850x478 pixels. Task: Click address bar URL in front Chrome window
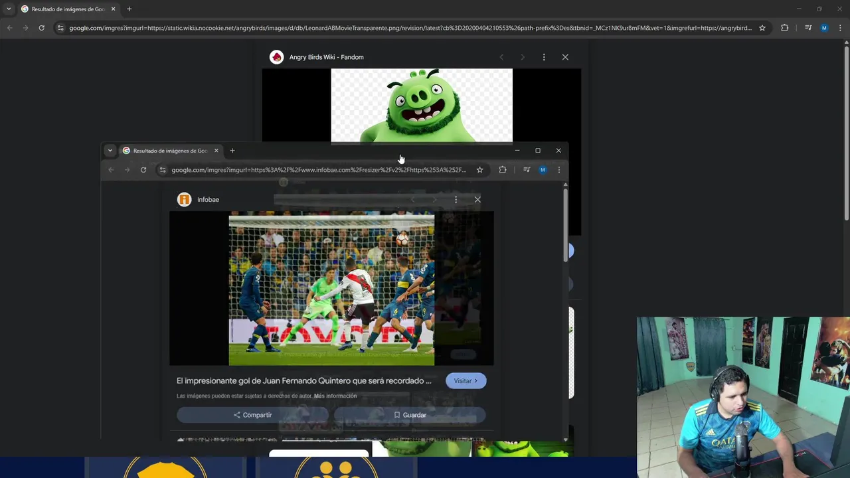point(319,170)
